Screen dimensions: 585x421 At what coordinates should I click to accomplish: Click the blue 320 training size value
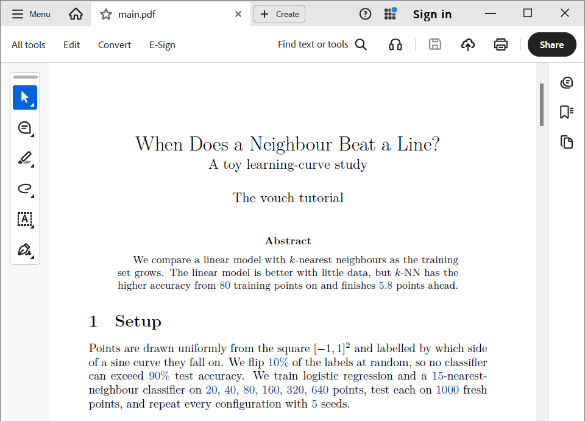(x=295, y=390)
